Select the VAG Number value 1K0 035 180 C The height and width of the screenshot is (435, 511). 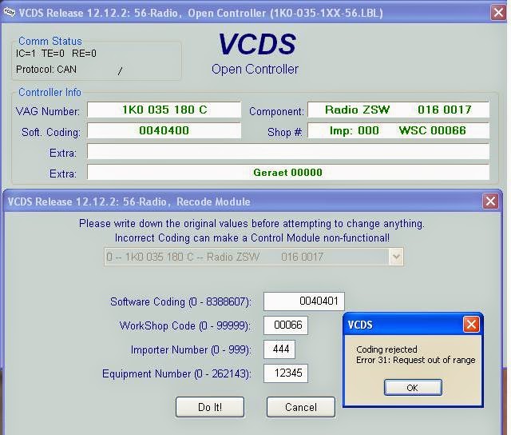click(164, 110)
